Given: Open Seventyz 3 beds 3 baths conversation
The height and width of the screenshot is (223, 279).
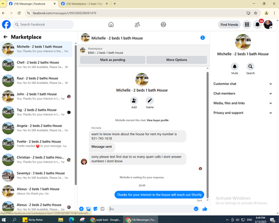Looking at the screenshot, I should [36, 175].
